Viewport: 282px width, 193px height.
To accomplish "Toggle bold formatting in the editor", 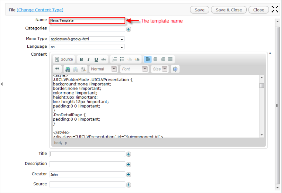I will pyautogui.click(x=81, y=59).
